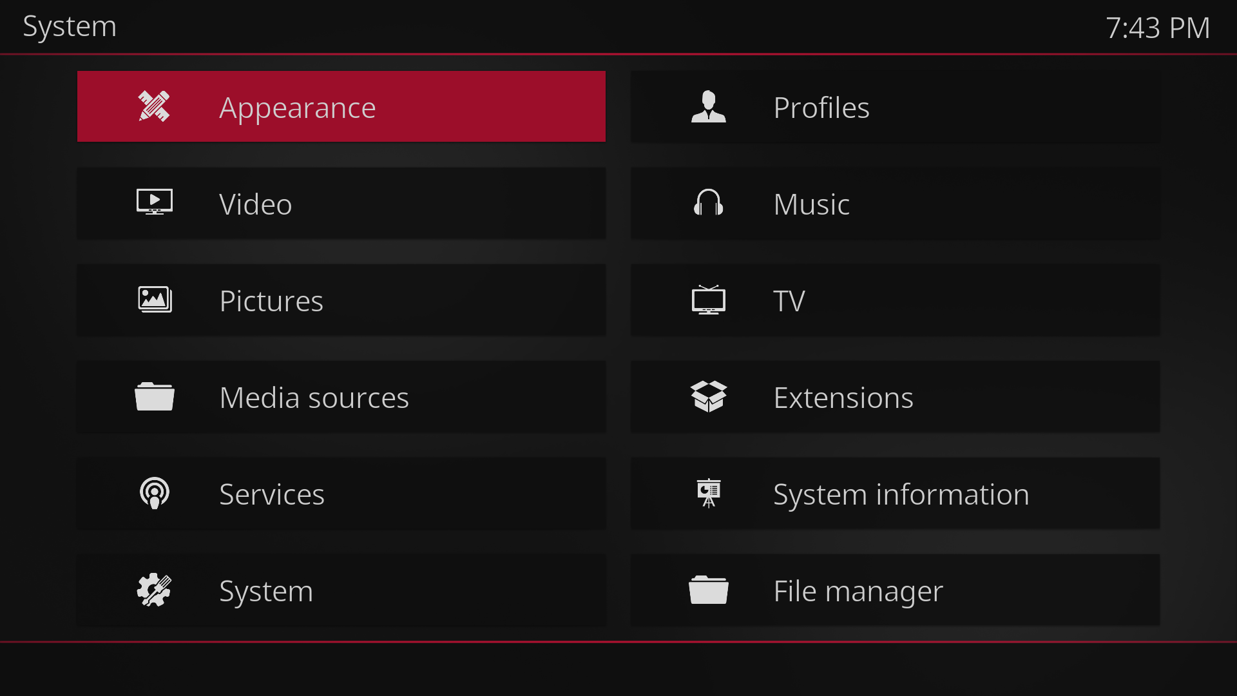
Task: Click the System gear-and-tools icon
Action: 154,590
